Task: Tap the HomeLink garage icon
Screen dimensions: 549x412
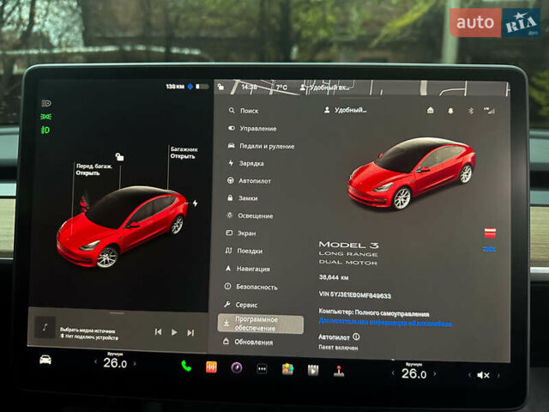Action: pyautogui.click(x=431, y=111)
